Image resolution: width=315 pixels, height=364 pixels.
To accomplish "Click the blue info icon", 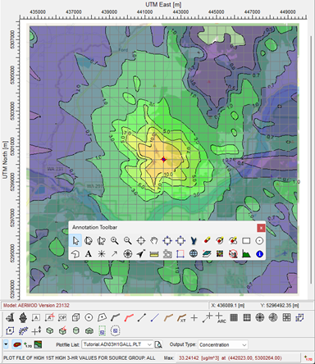I will pyautogui.click(x=259, y=254).
